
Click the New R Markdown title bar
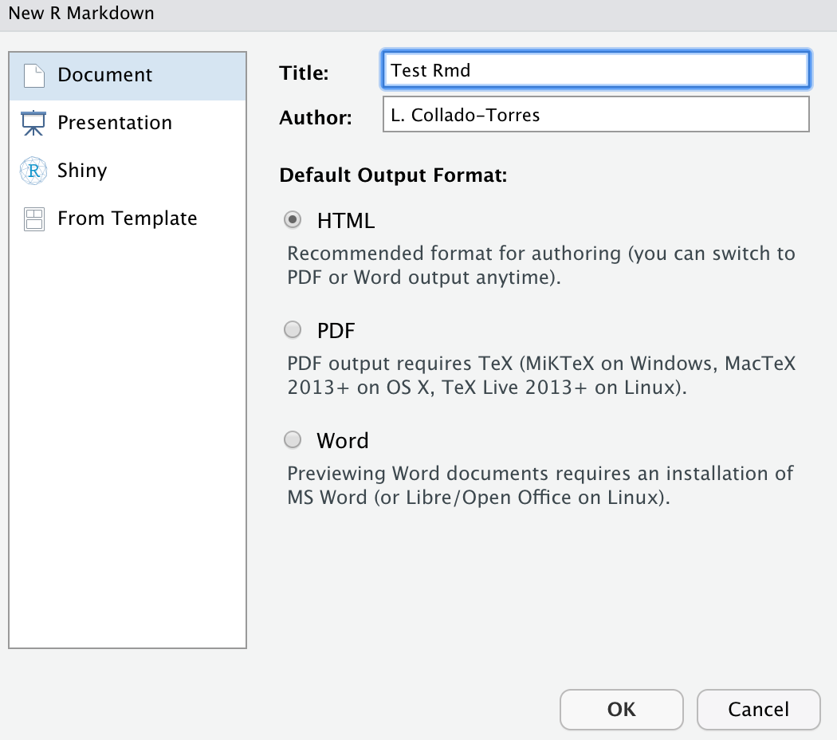coord(80,13)
